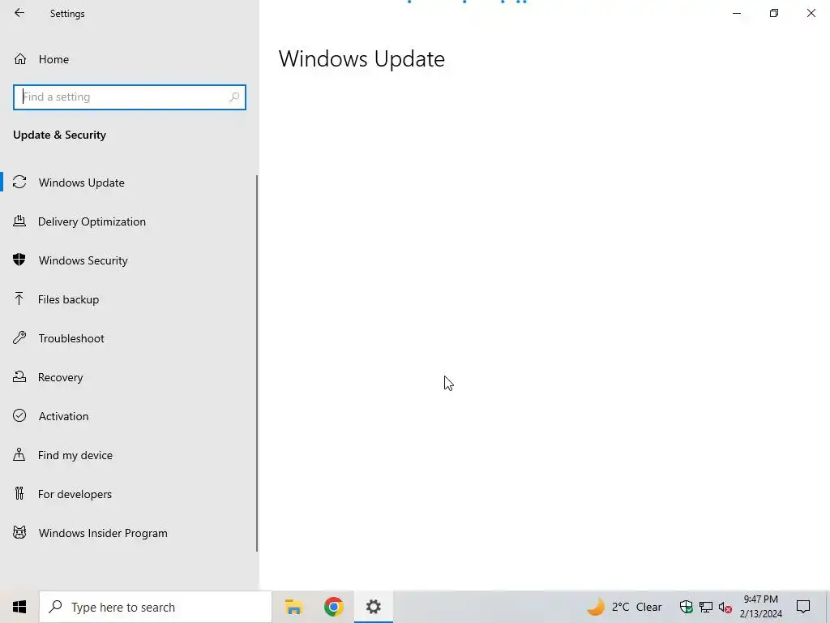Click the taskbar search magnifier icon

[x=55, y=607]
